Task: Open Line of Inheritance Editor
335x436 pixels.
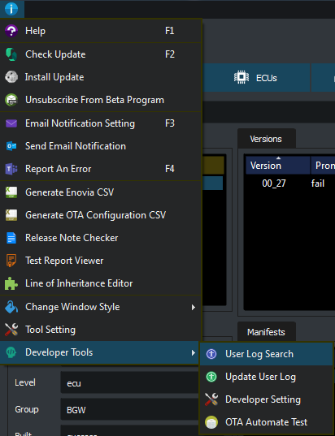Action: [101, 283]
